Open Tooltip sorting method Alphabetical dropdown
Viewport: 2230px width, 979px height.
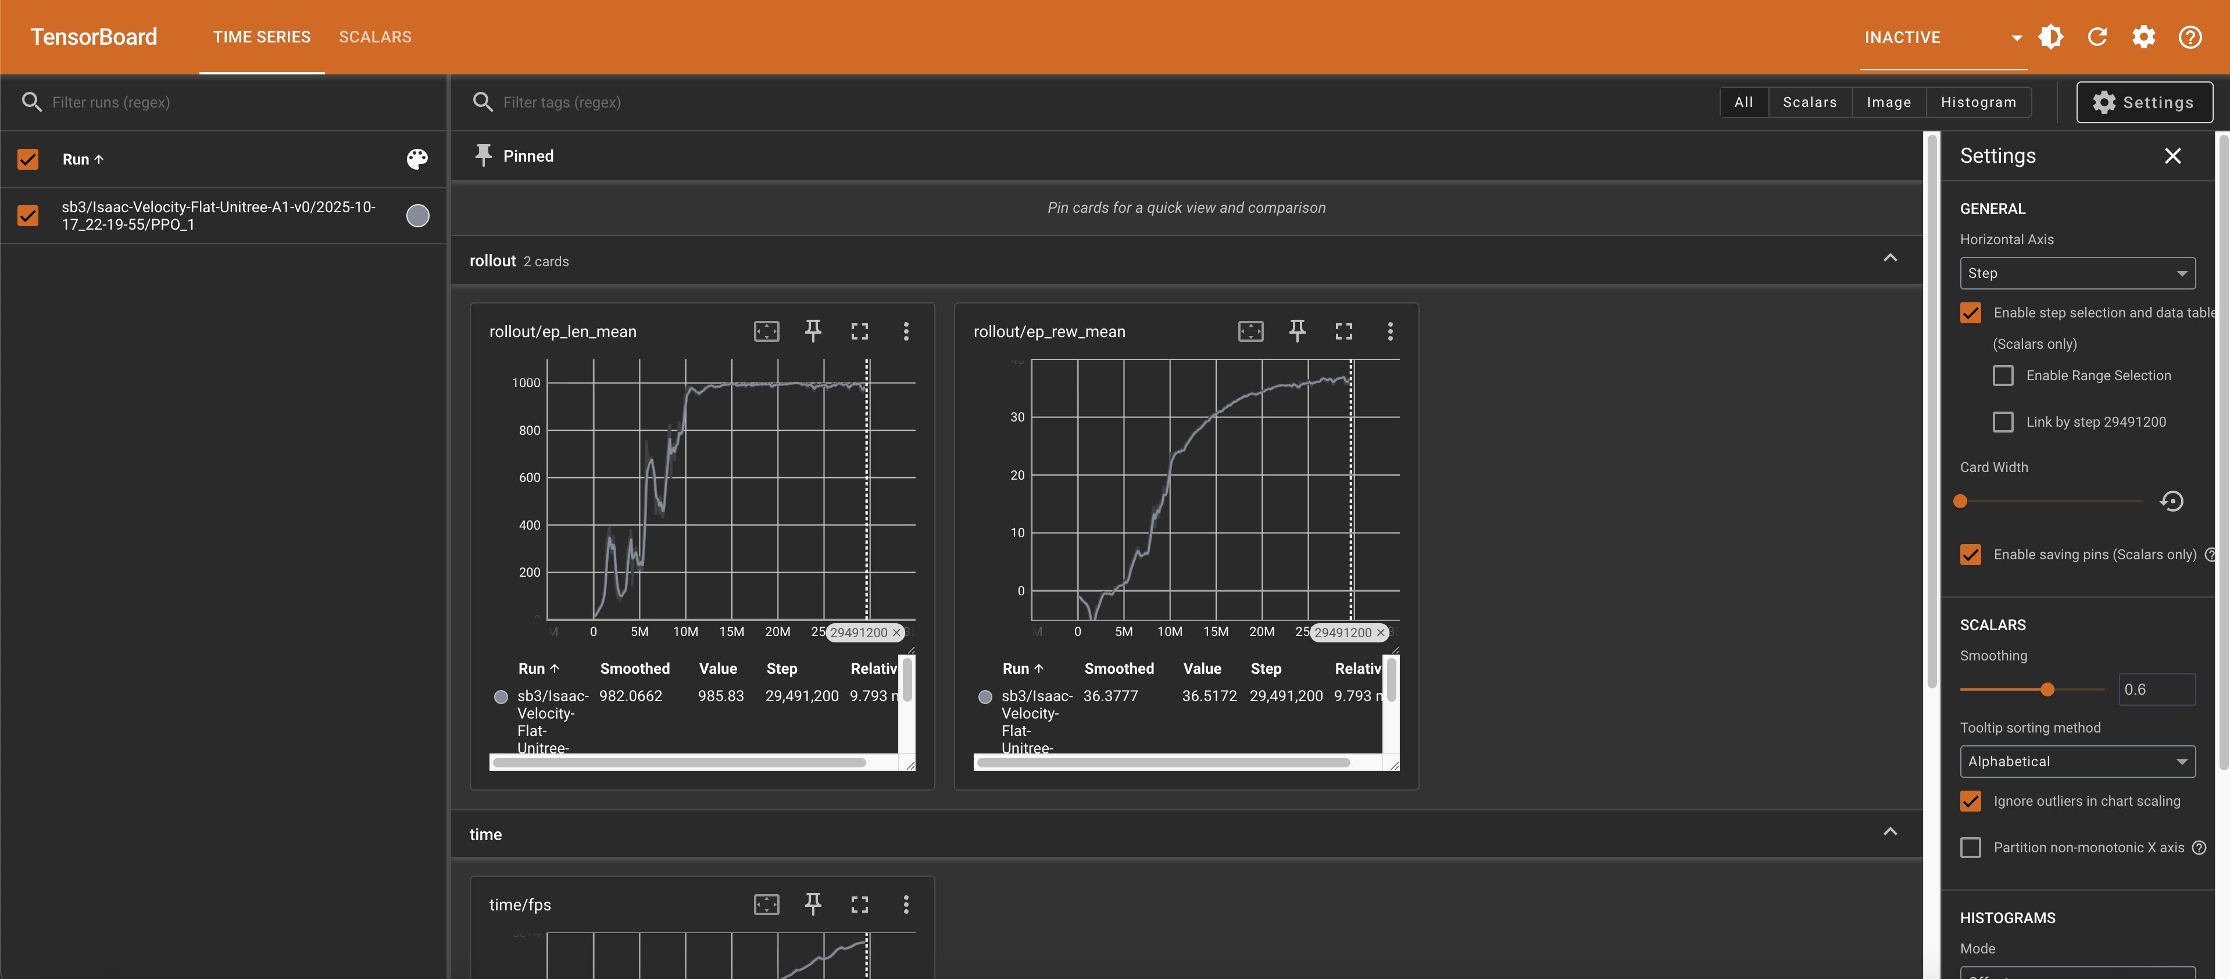click(2077, 762)
